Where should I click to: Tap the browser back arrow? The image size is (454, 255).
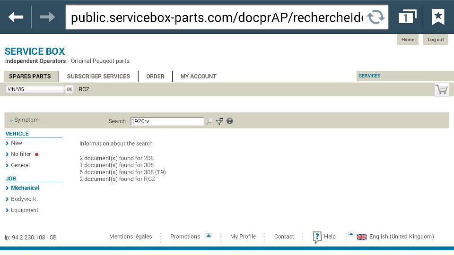(x=16, y=17)
